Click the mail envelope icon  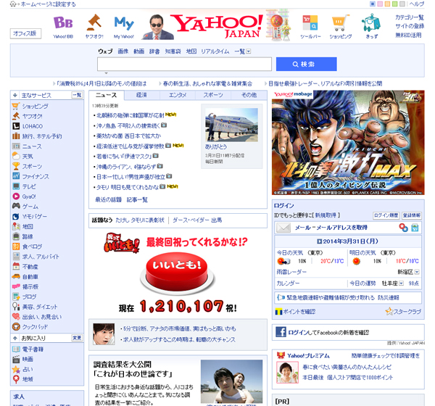[283, 228]
